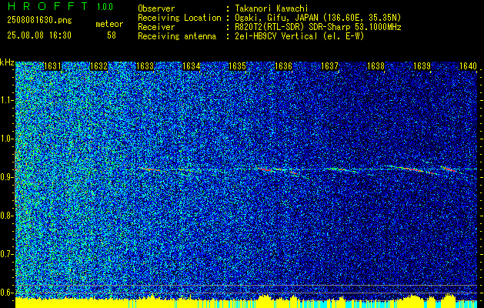Click the meteor count value 58
484x308 pixels.
point(112,35)
